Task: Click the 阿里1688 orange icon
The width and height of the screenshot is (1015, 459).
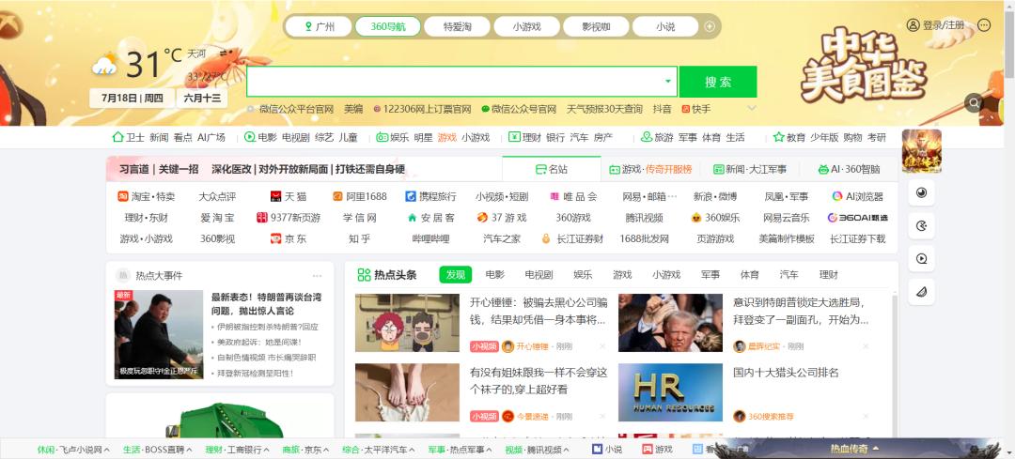Action: pos(337,196)
